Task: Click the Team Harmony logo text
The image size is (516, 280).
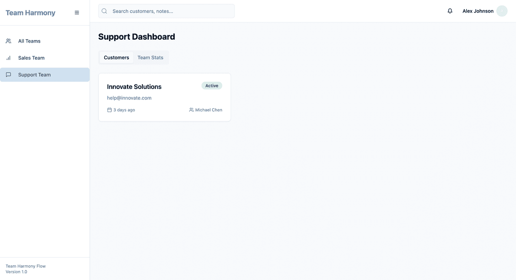Action: click(31, 13)
